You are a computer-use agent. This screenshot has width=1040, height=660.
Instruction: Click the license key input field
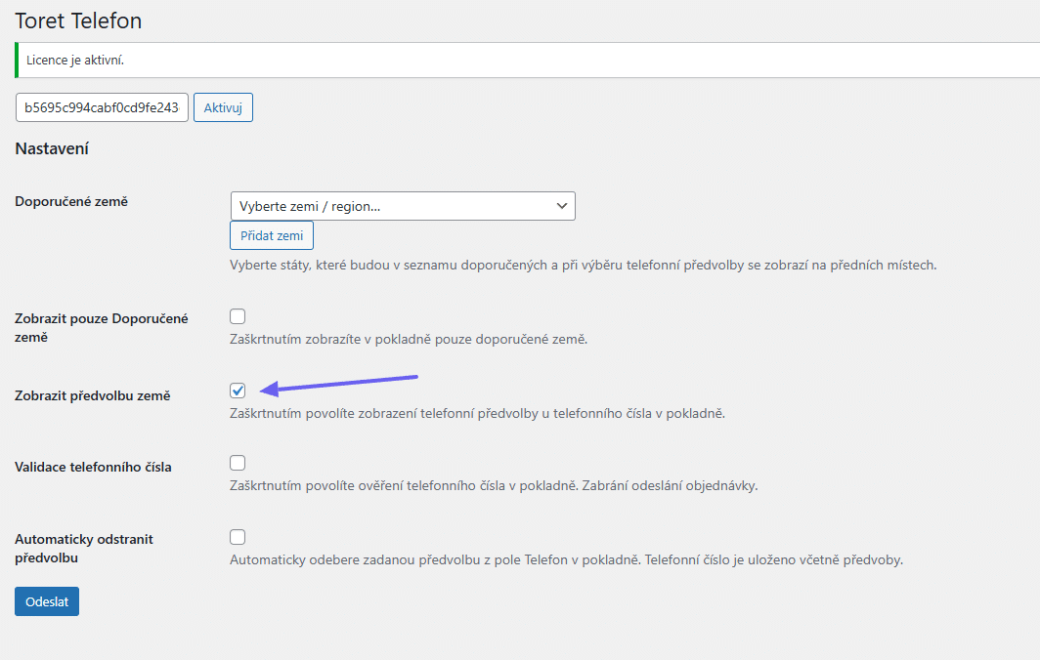point(103,107)
